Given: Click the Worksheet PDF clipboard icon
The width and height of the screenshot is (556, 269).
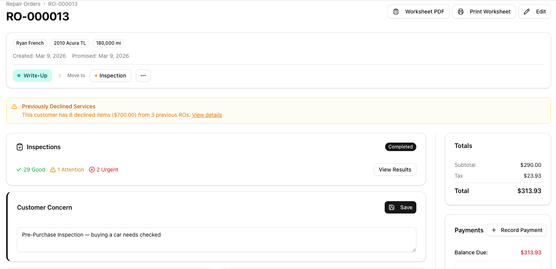Looking at the screenshot, I should click(x=396, y=12).
